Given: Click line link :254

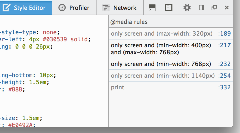Looking at the screenshot, I should click(225, 76).
